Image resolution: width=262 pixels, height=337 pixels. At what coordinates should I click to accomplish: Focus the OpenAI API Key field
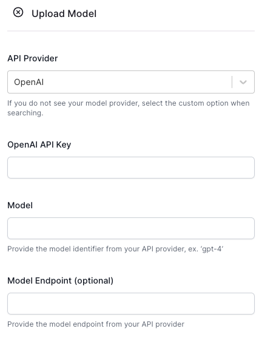click(x=131, y=168)
